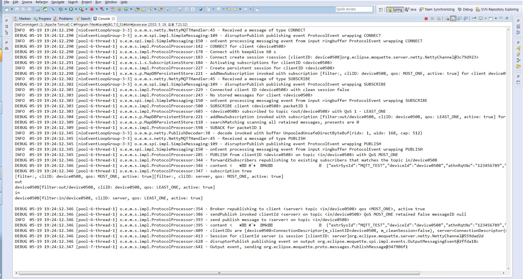This screenshot has height=279, width=525.
Task: Switch to the Debug perspective
Action: pos(465,9)
